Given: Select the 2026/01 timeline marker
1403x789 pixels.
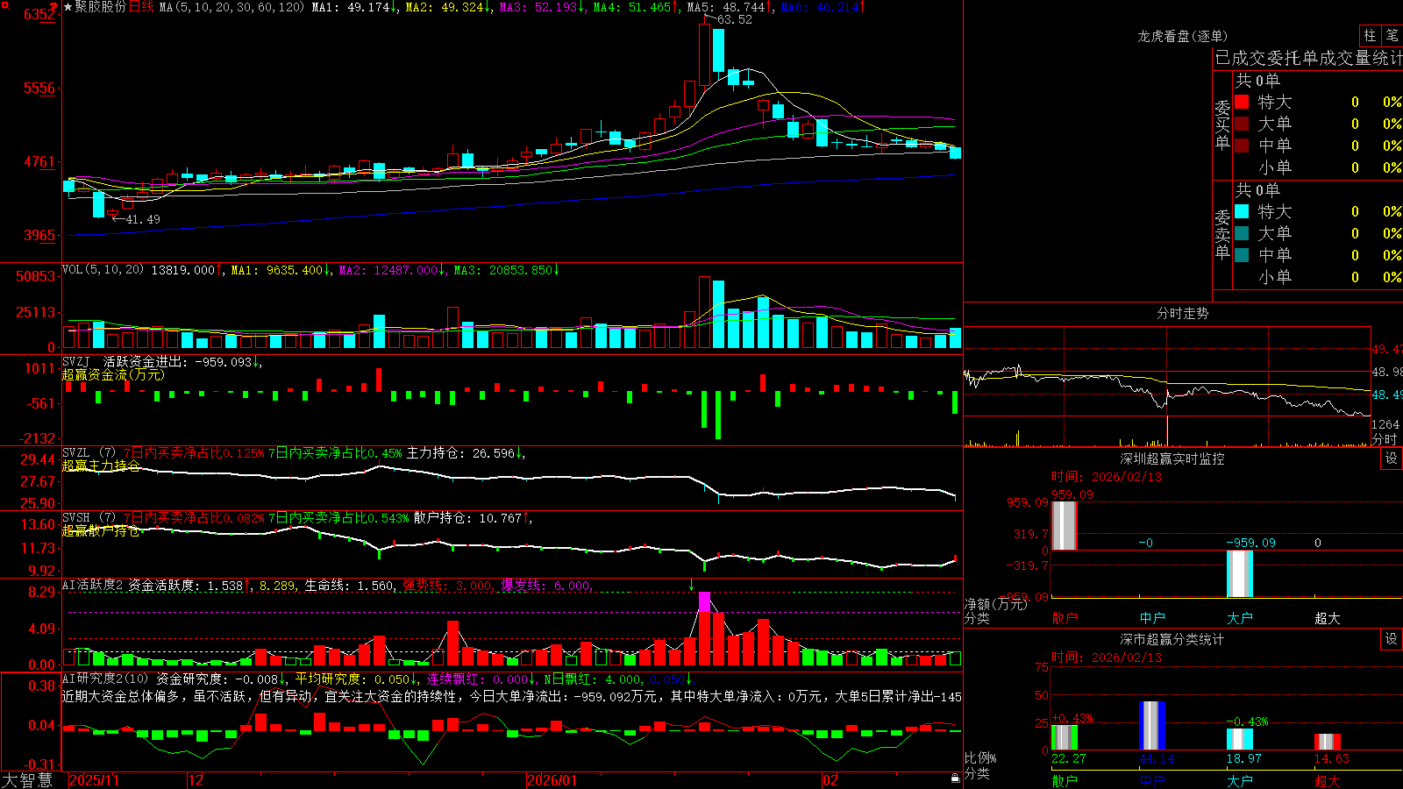Looking at the screenshot, I should tap(552, 780).
